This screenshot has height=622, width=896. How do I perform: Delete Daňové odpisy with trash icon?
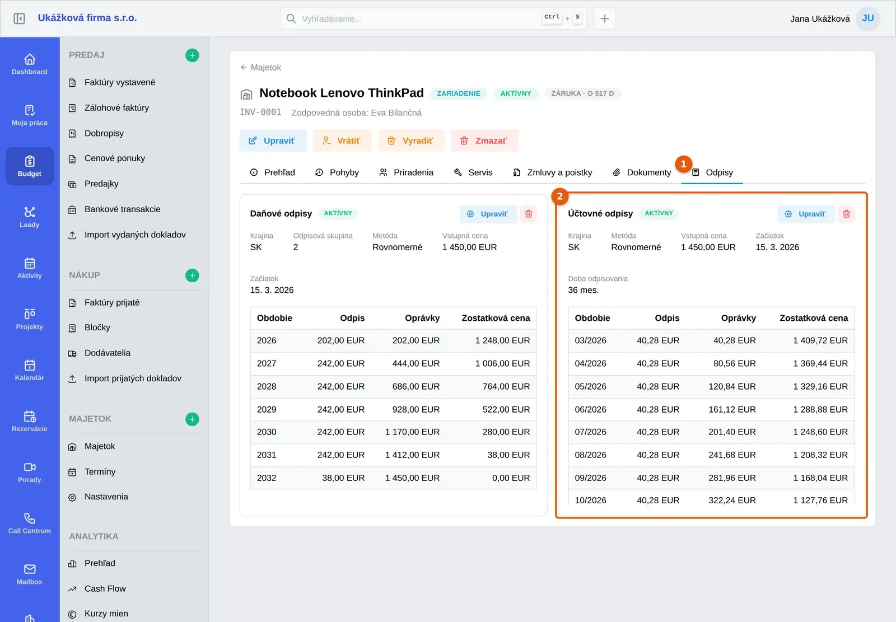[529, 214]
